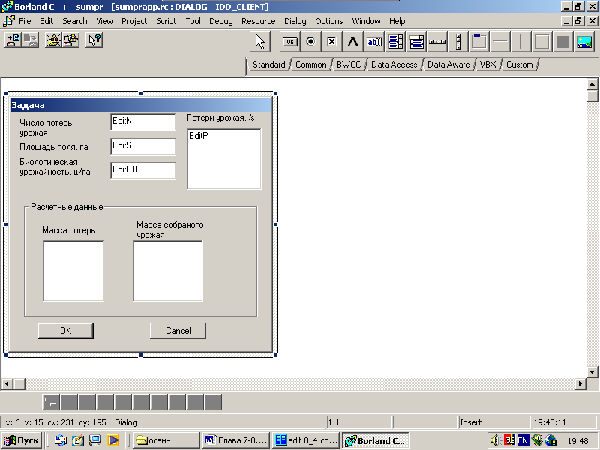The image size is (600, 450).
Task: Open the Resource menu
Action: (x=259, y=21)
